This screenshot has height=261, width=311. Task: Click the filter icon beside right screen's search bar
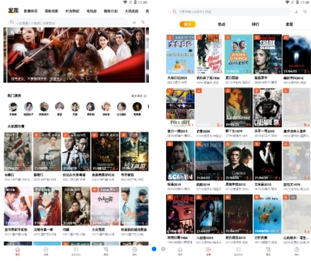click(x=305, y=11)
